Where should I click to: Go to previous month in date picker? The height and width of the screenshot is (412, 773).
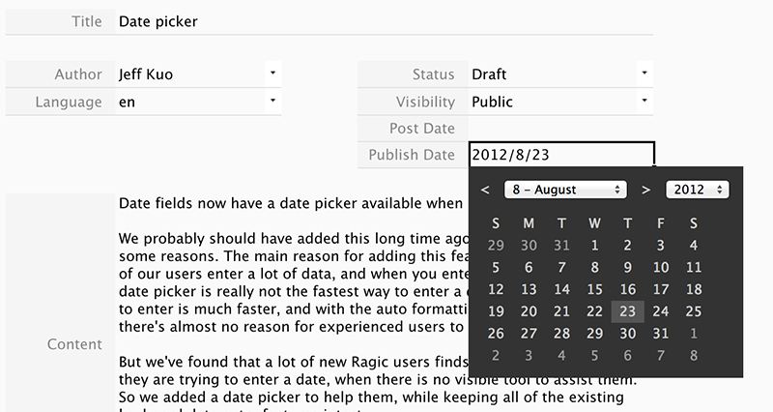point(485,190)
